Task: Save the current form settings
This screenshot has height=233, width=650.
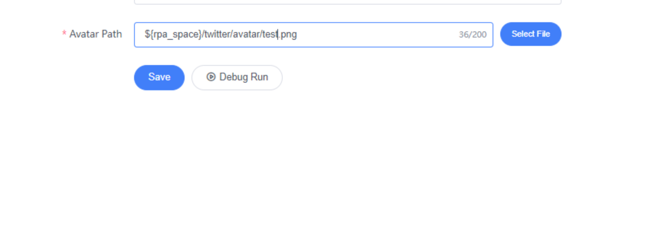Action: coord(159,78)
